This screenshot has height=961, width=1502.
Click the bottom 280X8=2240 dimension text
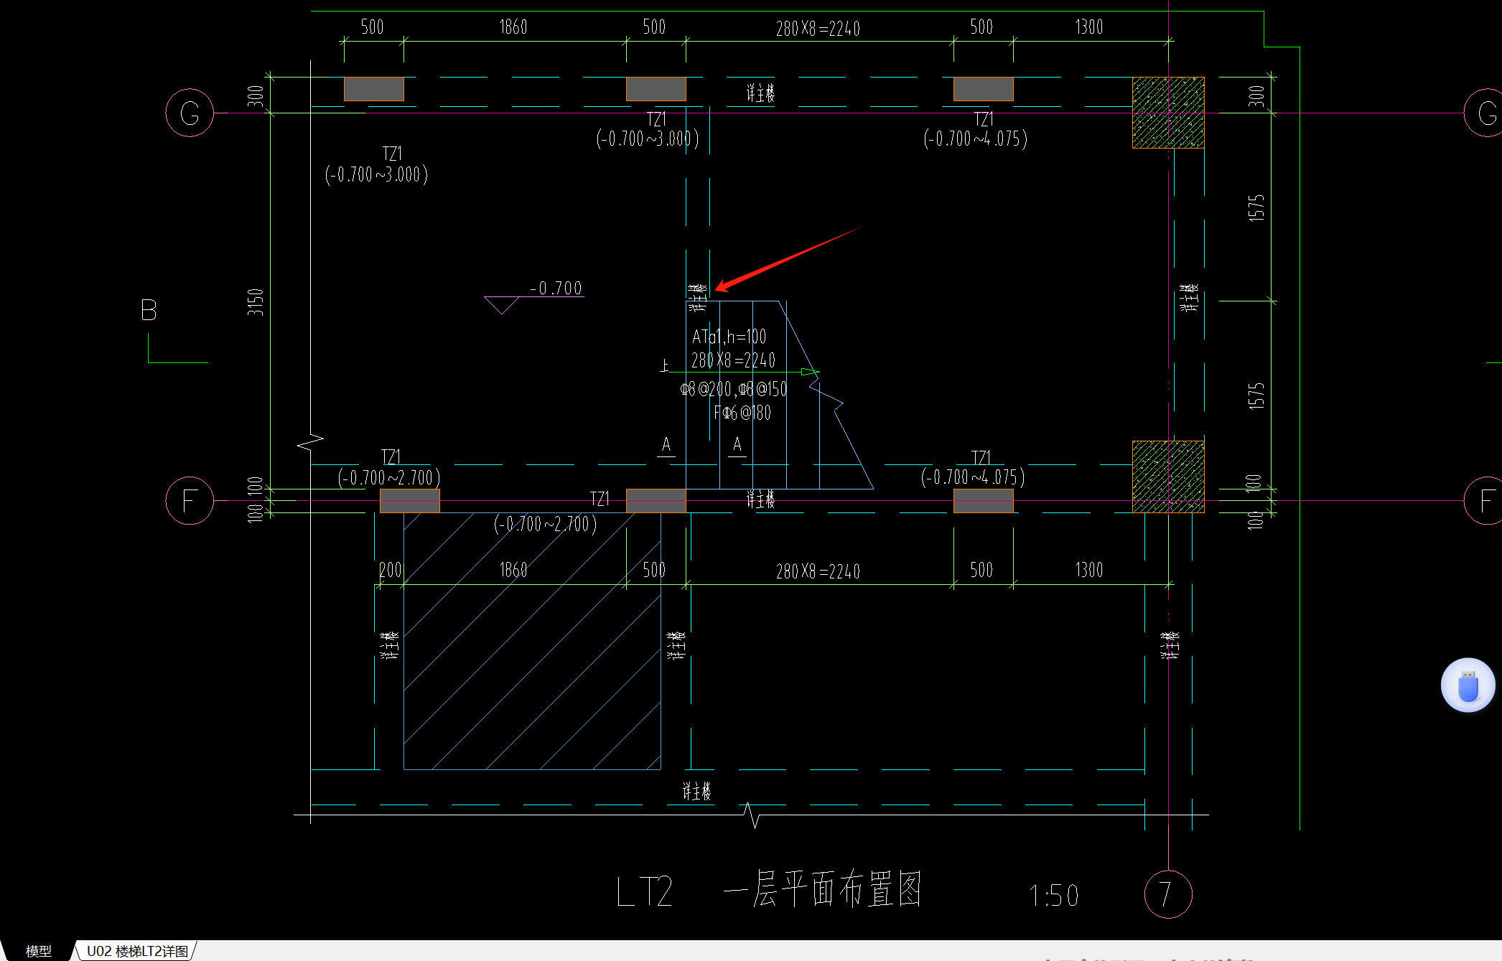[818, 571]
